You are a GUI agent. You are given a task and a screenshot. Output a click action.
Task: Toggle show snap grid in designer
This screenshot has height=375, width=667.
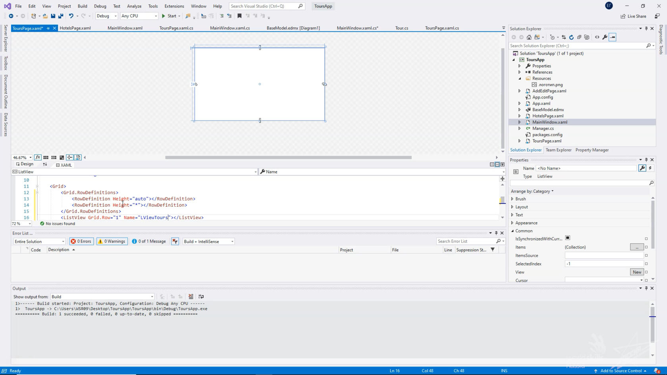pyautogui.click(x=46, y=158)
